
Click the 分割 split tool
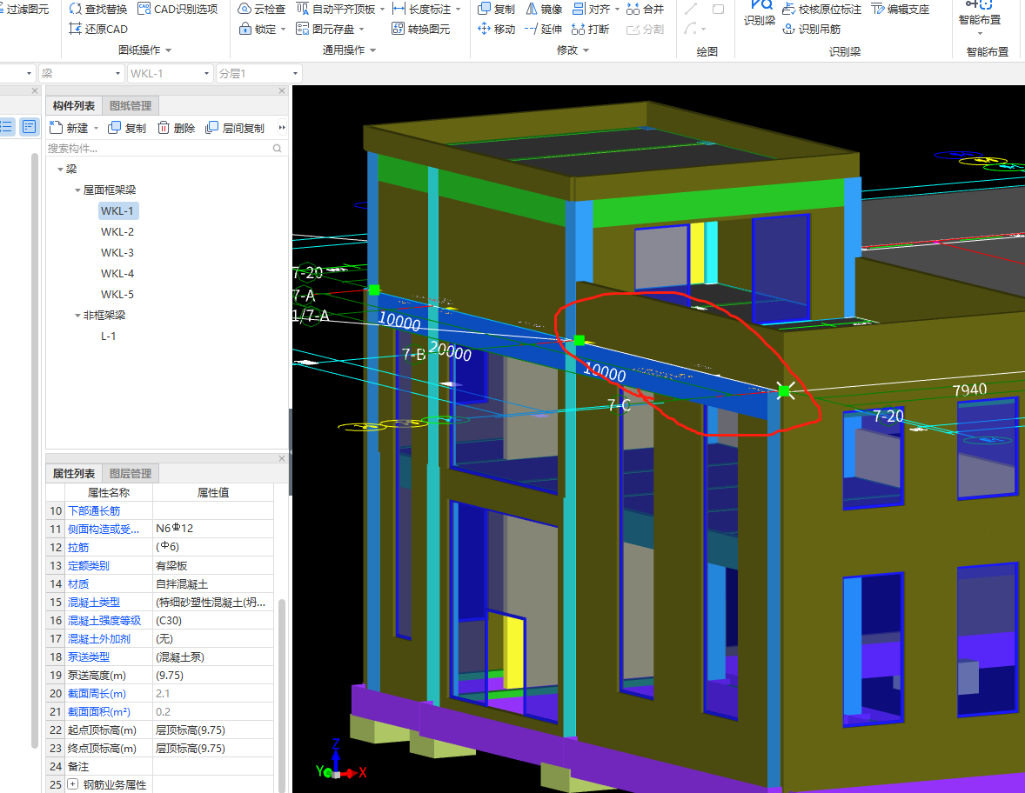point(645,29)
